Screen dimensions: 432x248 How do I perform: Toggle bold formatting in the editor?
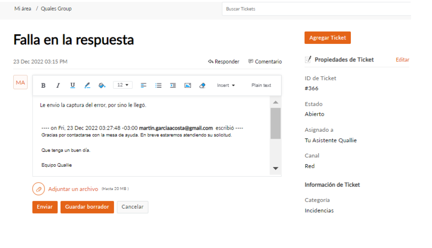coord(44,86)
